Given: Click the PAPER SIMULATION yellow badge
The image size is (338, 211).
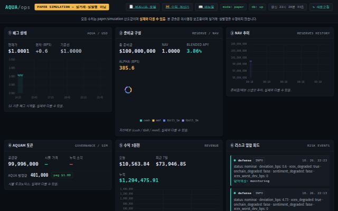Looking at the screenshot, I should click(72, 7).
